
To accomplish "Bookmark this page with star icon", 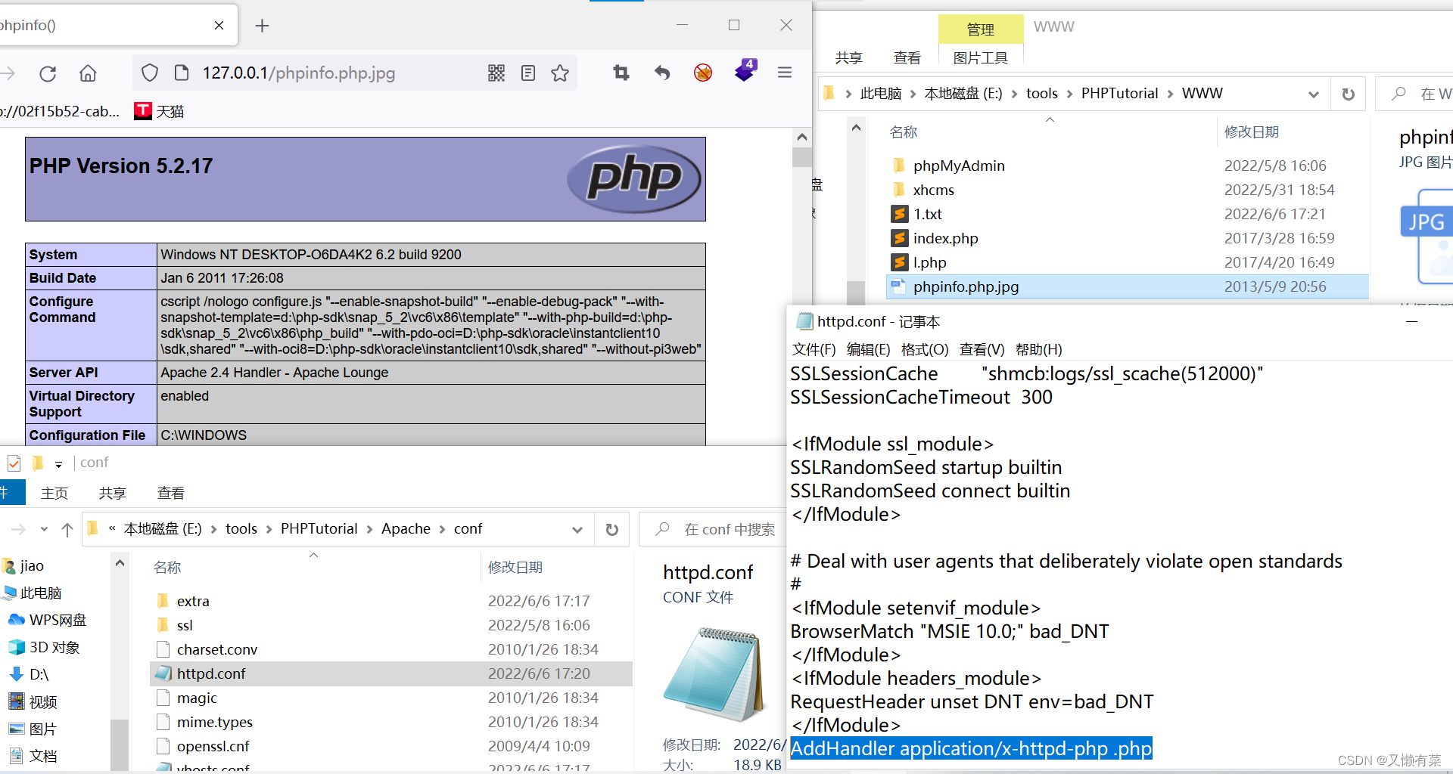I will (x=560, y=73).
